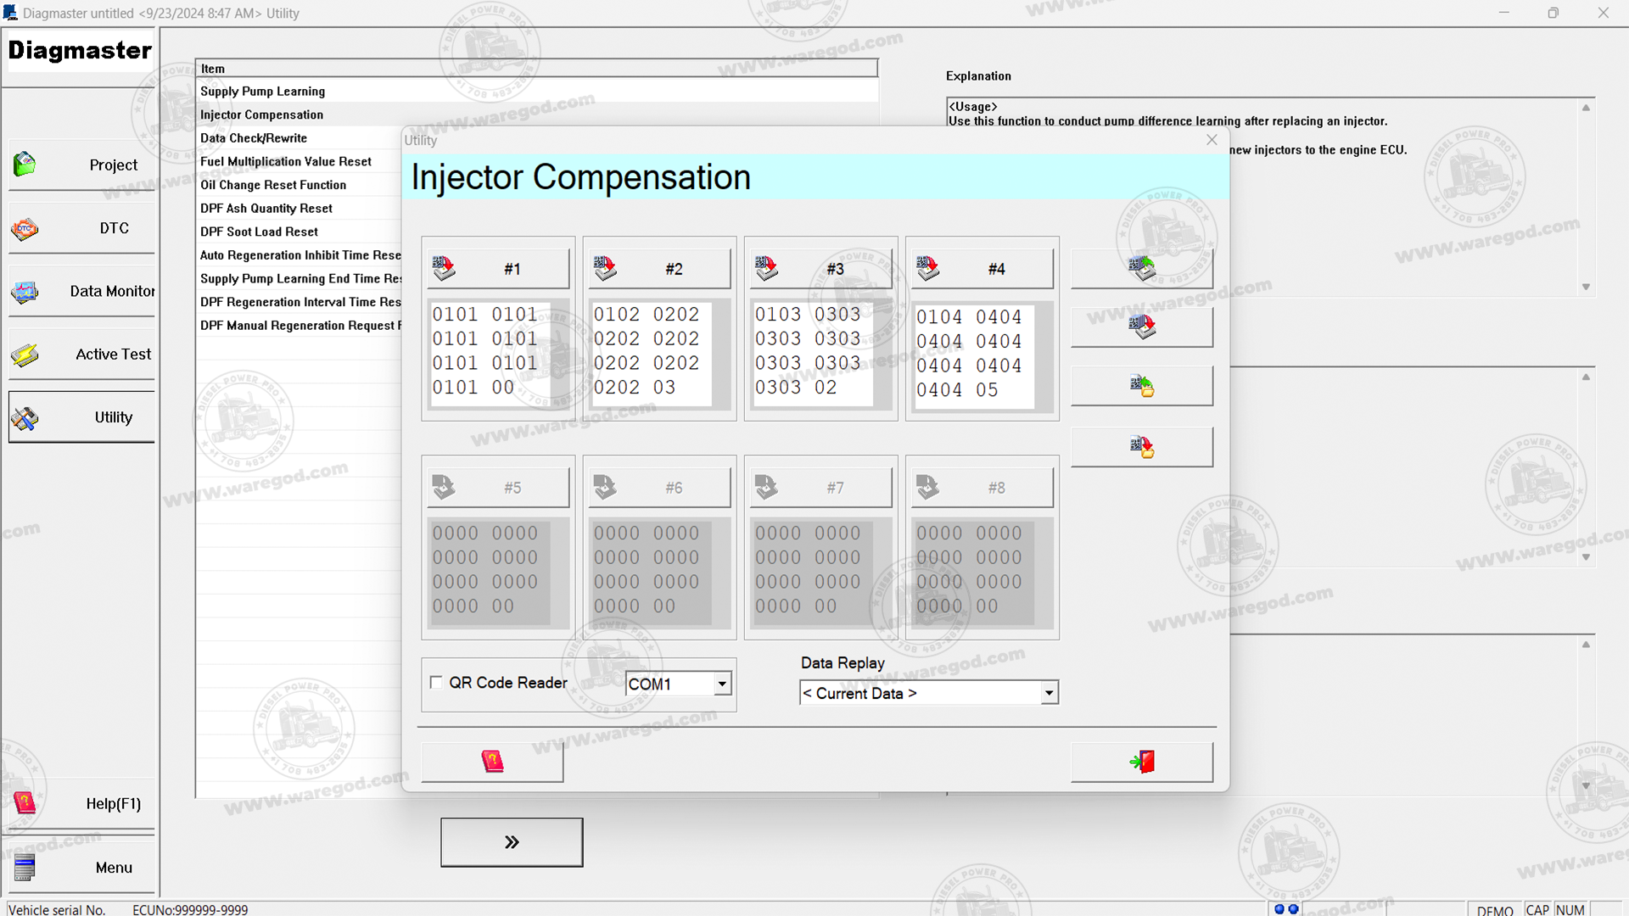This screenshot has height=916, width=1629.
Task: Enable the QR Code Reader checkbox
Action: [436, 681]
